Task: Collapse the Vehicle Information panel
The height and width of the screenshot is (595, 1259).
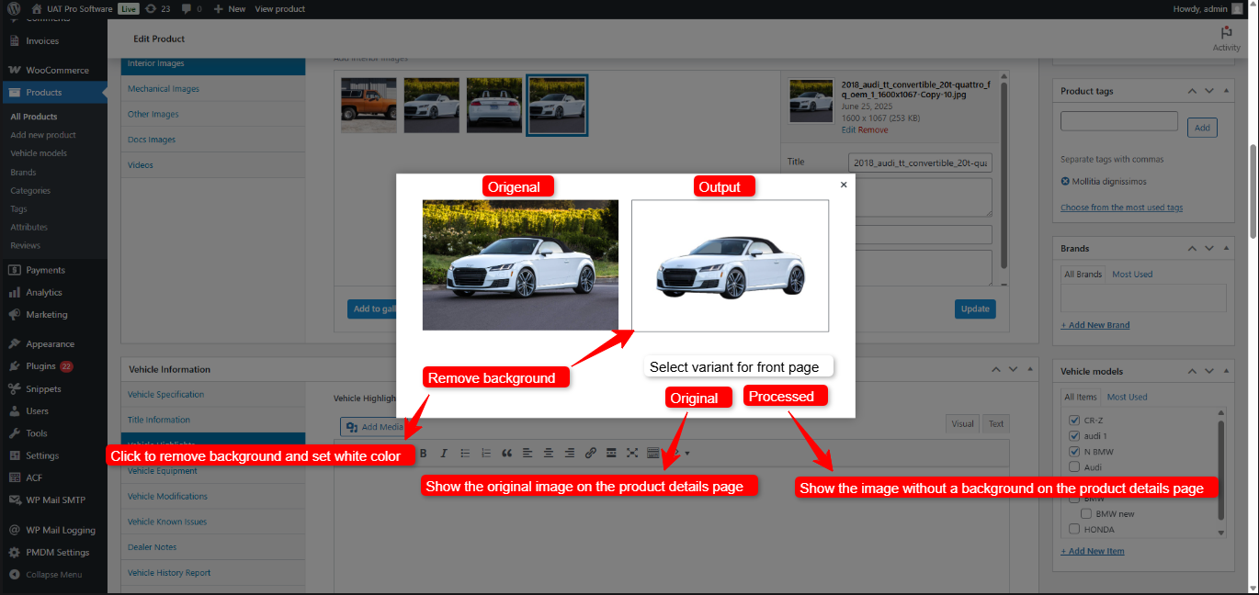Action: point(1030,369)
